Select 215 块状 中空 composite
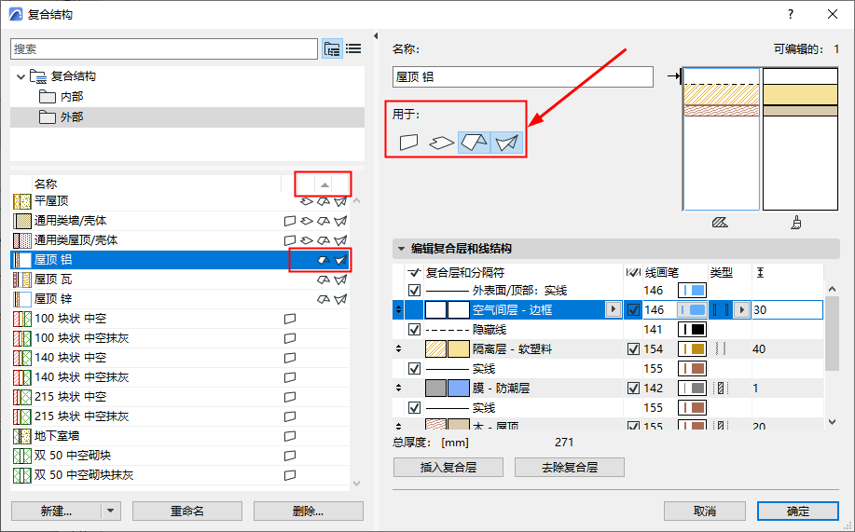Screen dimensions: 855x532 pyautogui.click(x=180, y=397)
